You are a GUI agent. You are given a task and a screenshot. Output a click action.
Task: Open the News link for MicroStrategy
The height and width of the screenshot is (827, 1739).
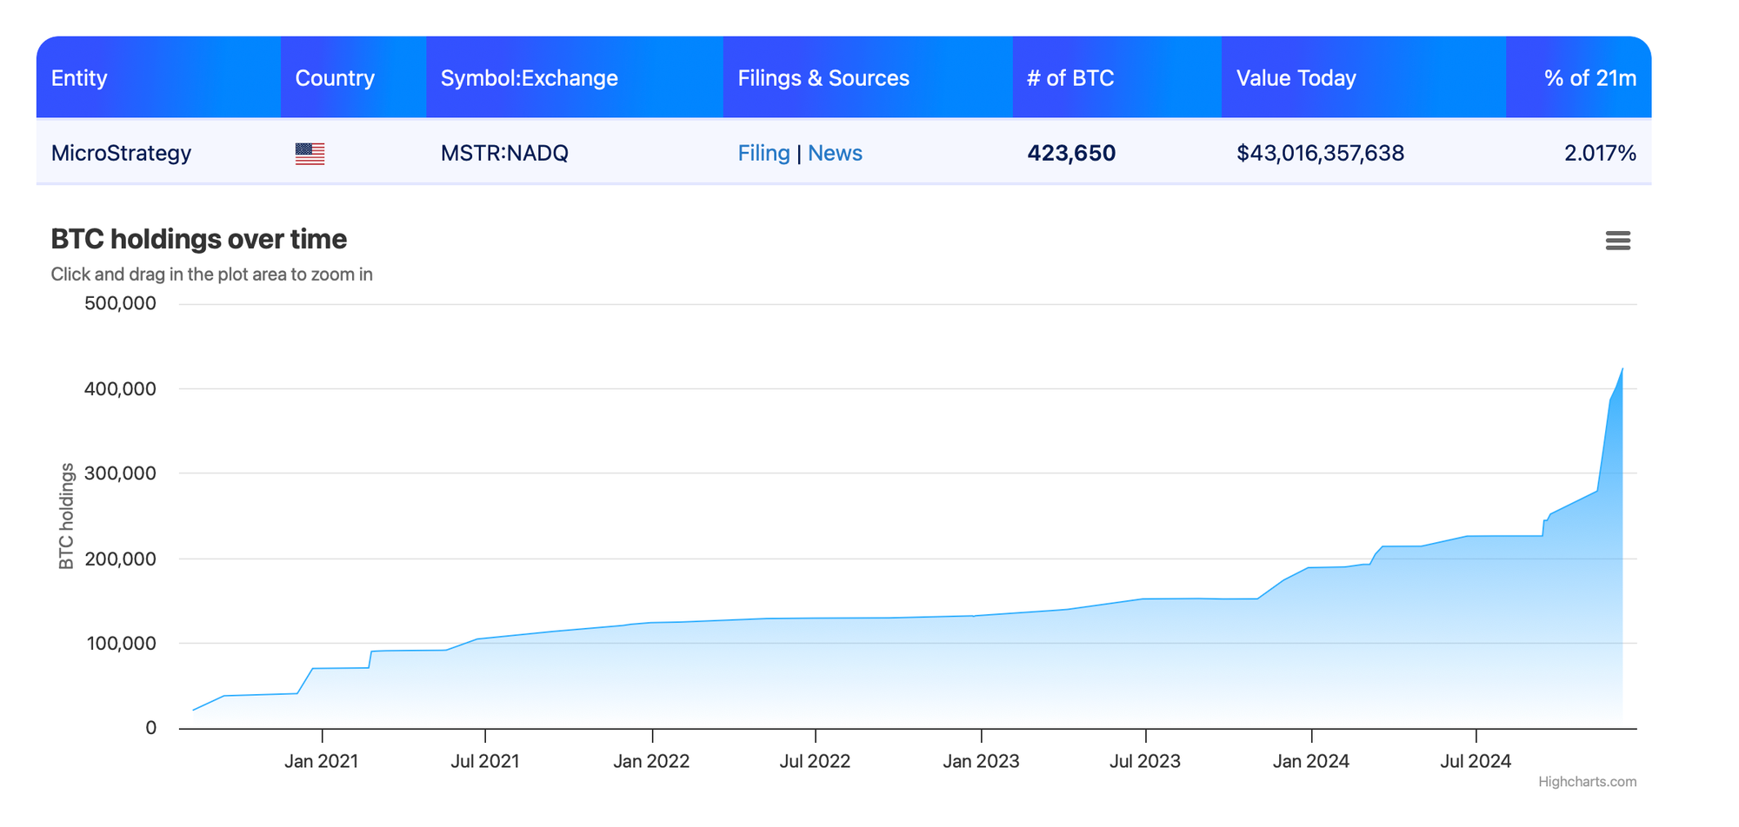pos(835,153)
